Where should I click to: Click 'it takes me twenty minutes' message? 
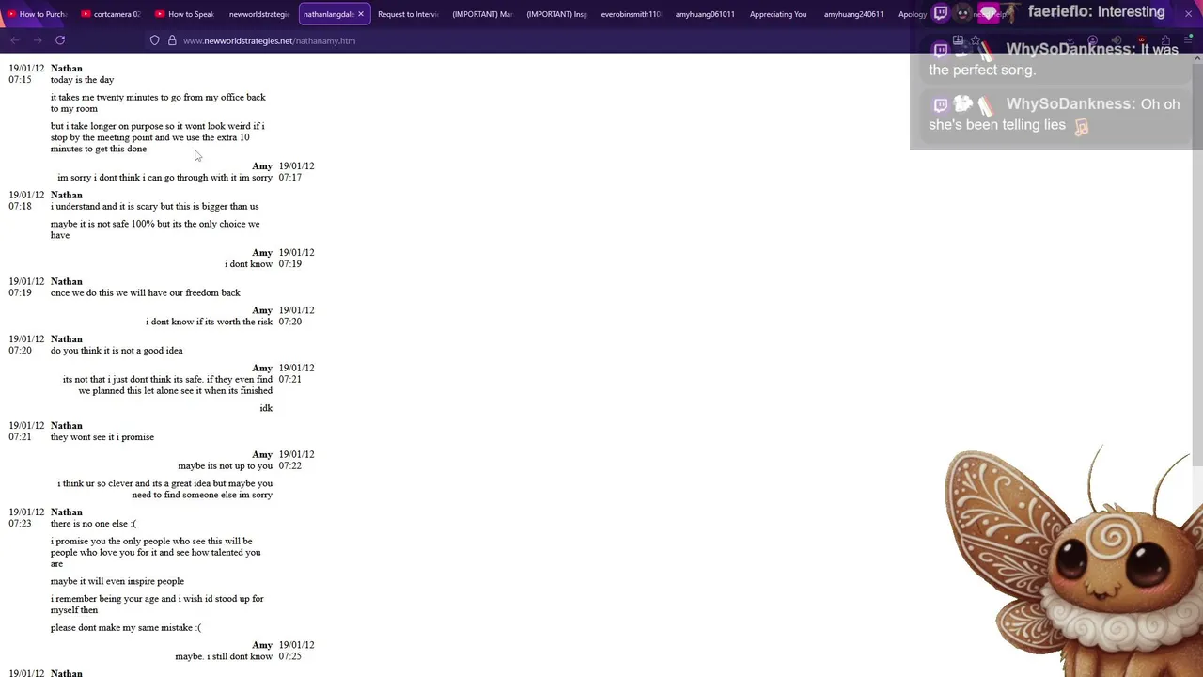pyautogui.click(x=158, y=102)
